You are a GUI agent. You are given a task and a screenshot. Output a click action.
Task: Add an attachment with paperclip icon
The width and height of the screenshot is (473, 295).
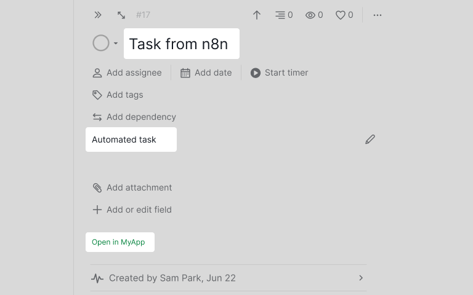coord(132,187)
